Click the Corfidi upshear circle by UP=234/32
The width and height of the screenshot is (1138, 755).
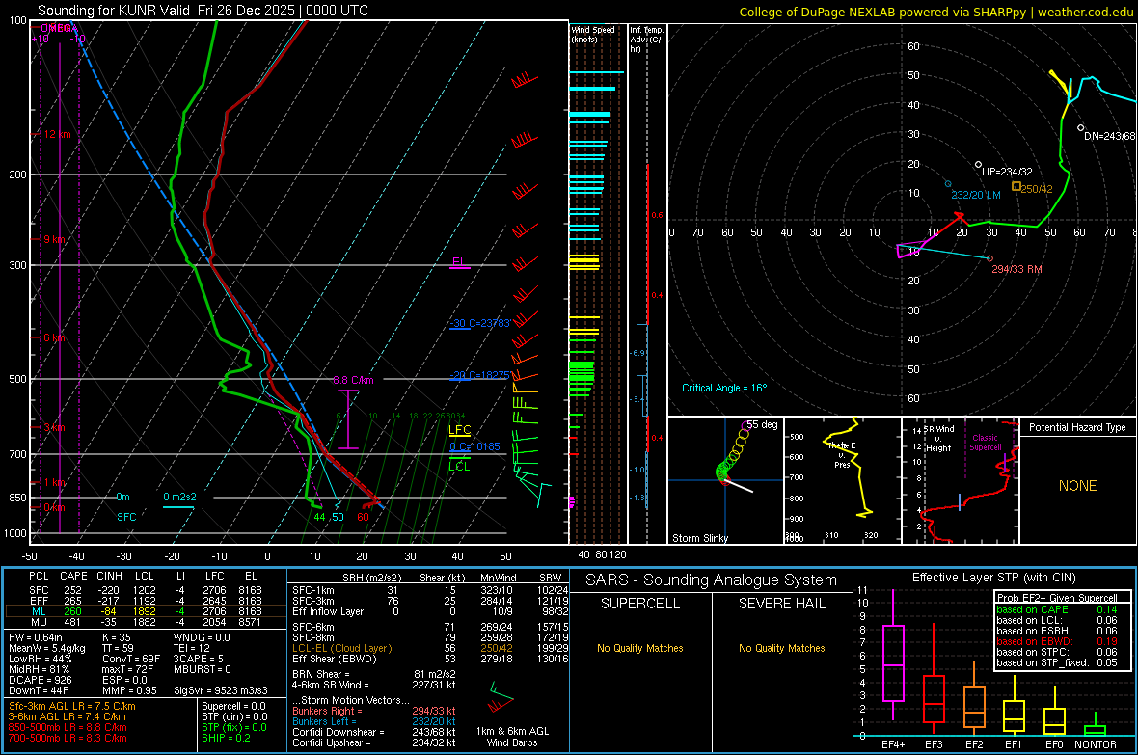(x=978, y=165)
